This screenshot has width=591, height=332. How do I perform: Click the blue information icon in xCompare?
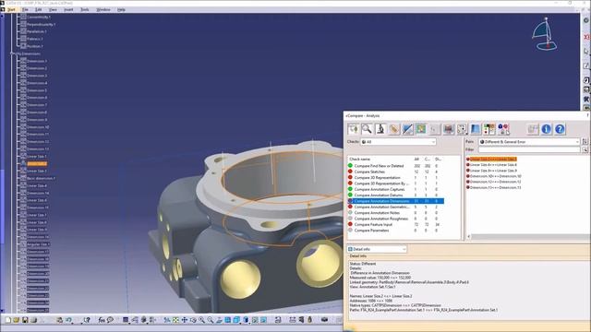click(x=546, y=129)
